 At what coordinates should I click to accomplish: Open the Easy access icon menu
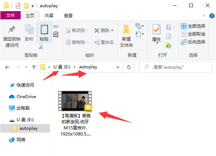tap(140, 34)
